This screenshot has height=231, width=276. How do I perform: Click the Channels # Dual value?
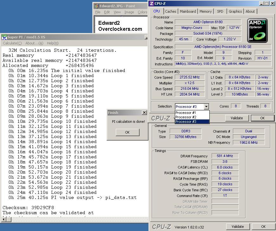tap(248, 131)
